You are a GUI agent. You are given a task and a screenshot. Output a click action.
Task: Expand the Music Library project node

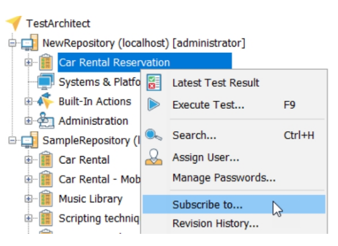(x=28, y=199)
